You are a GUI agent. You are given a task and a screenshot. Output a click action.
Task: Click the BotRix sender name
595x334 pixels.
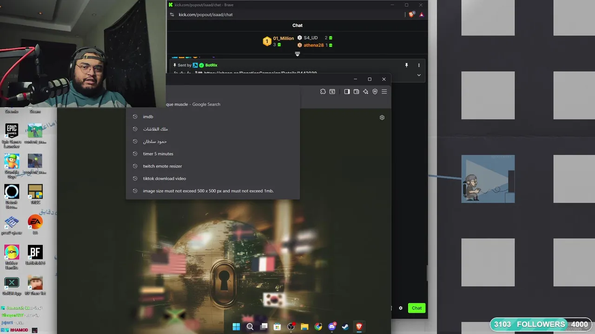point(211,65)
